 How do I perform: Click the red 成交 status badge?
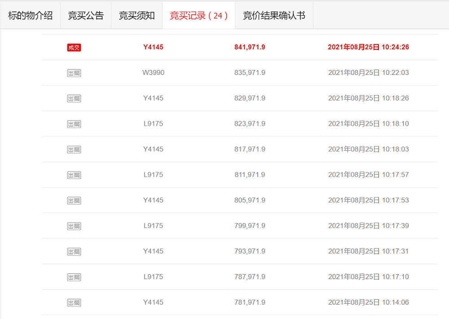74,48
